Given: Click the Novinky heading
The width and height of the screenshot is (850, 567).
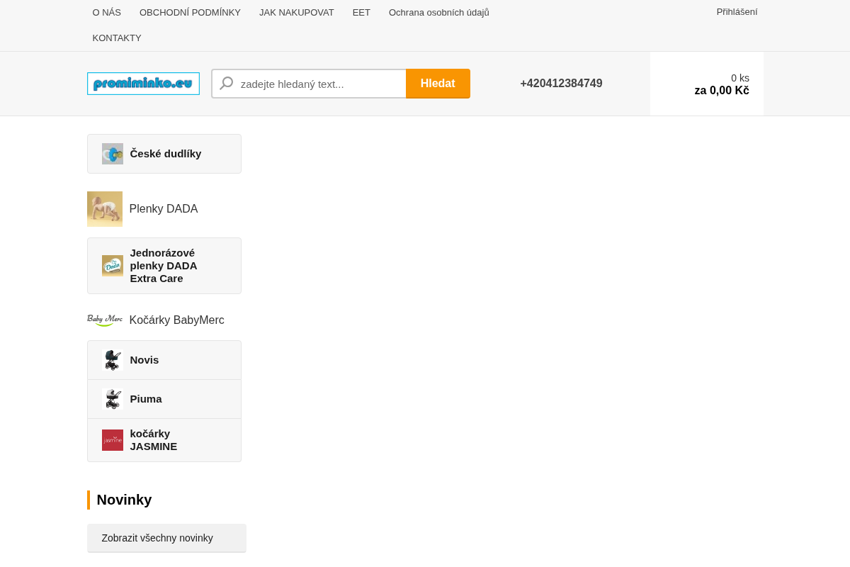Looking at the screenshot, I should pyautogui.click(x=125, y=500).
